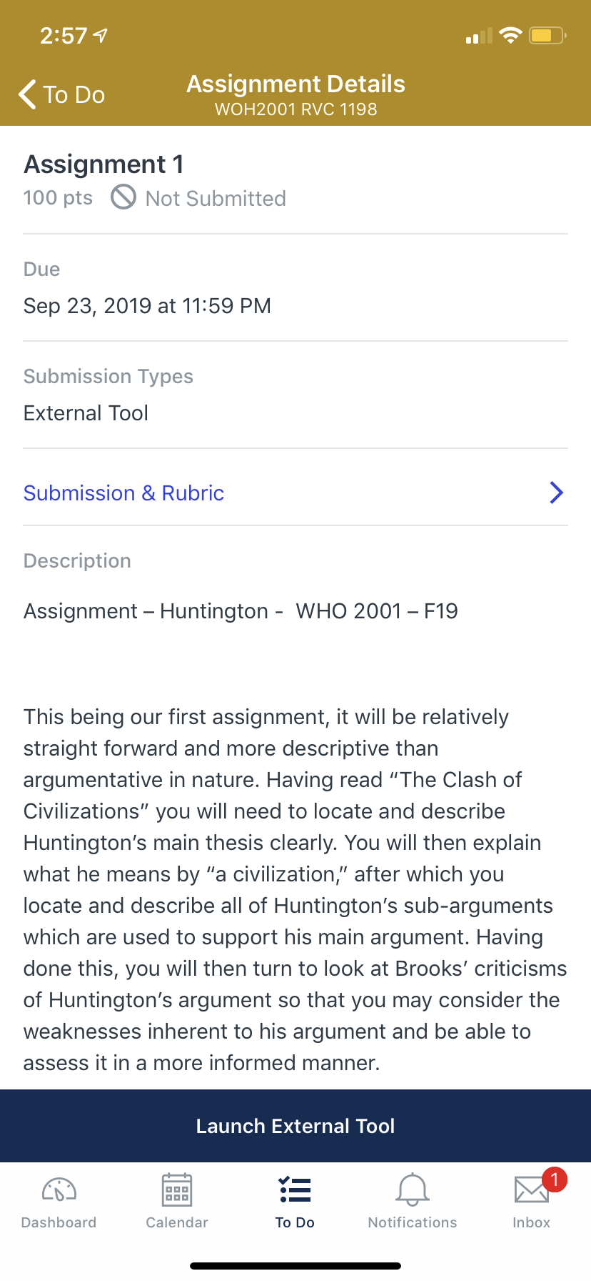Switch to the Dashboard tab label
The width and height of the screenshot is (591, 1281).
[59, 1222]
